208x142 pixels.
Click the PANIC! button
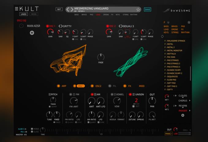[x=168, y=134]
